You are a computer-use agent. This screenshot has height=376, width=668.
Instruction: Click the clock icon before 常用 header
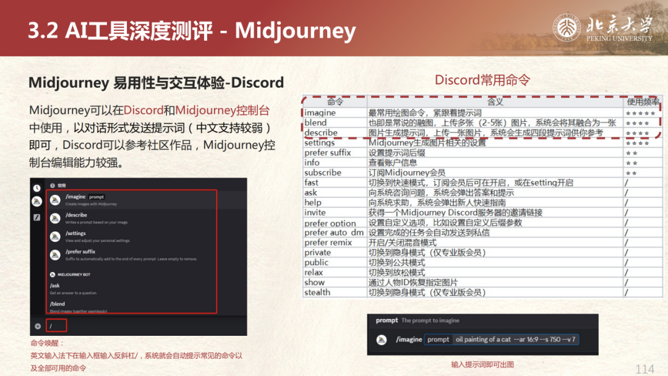click(53, 186)
